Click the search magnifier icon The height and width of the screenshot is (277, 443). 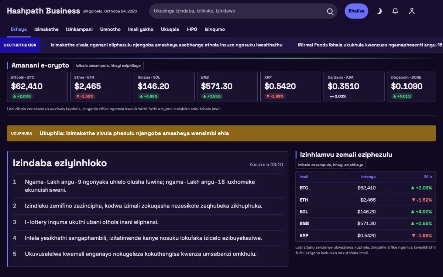click(x=330, y=11)
